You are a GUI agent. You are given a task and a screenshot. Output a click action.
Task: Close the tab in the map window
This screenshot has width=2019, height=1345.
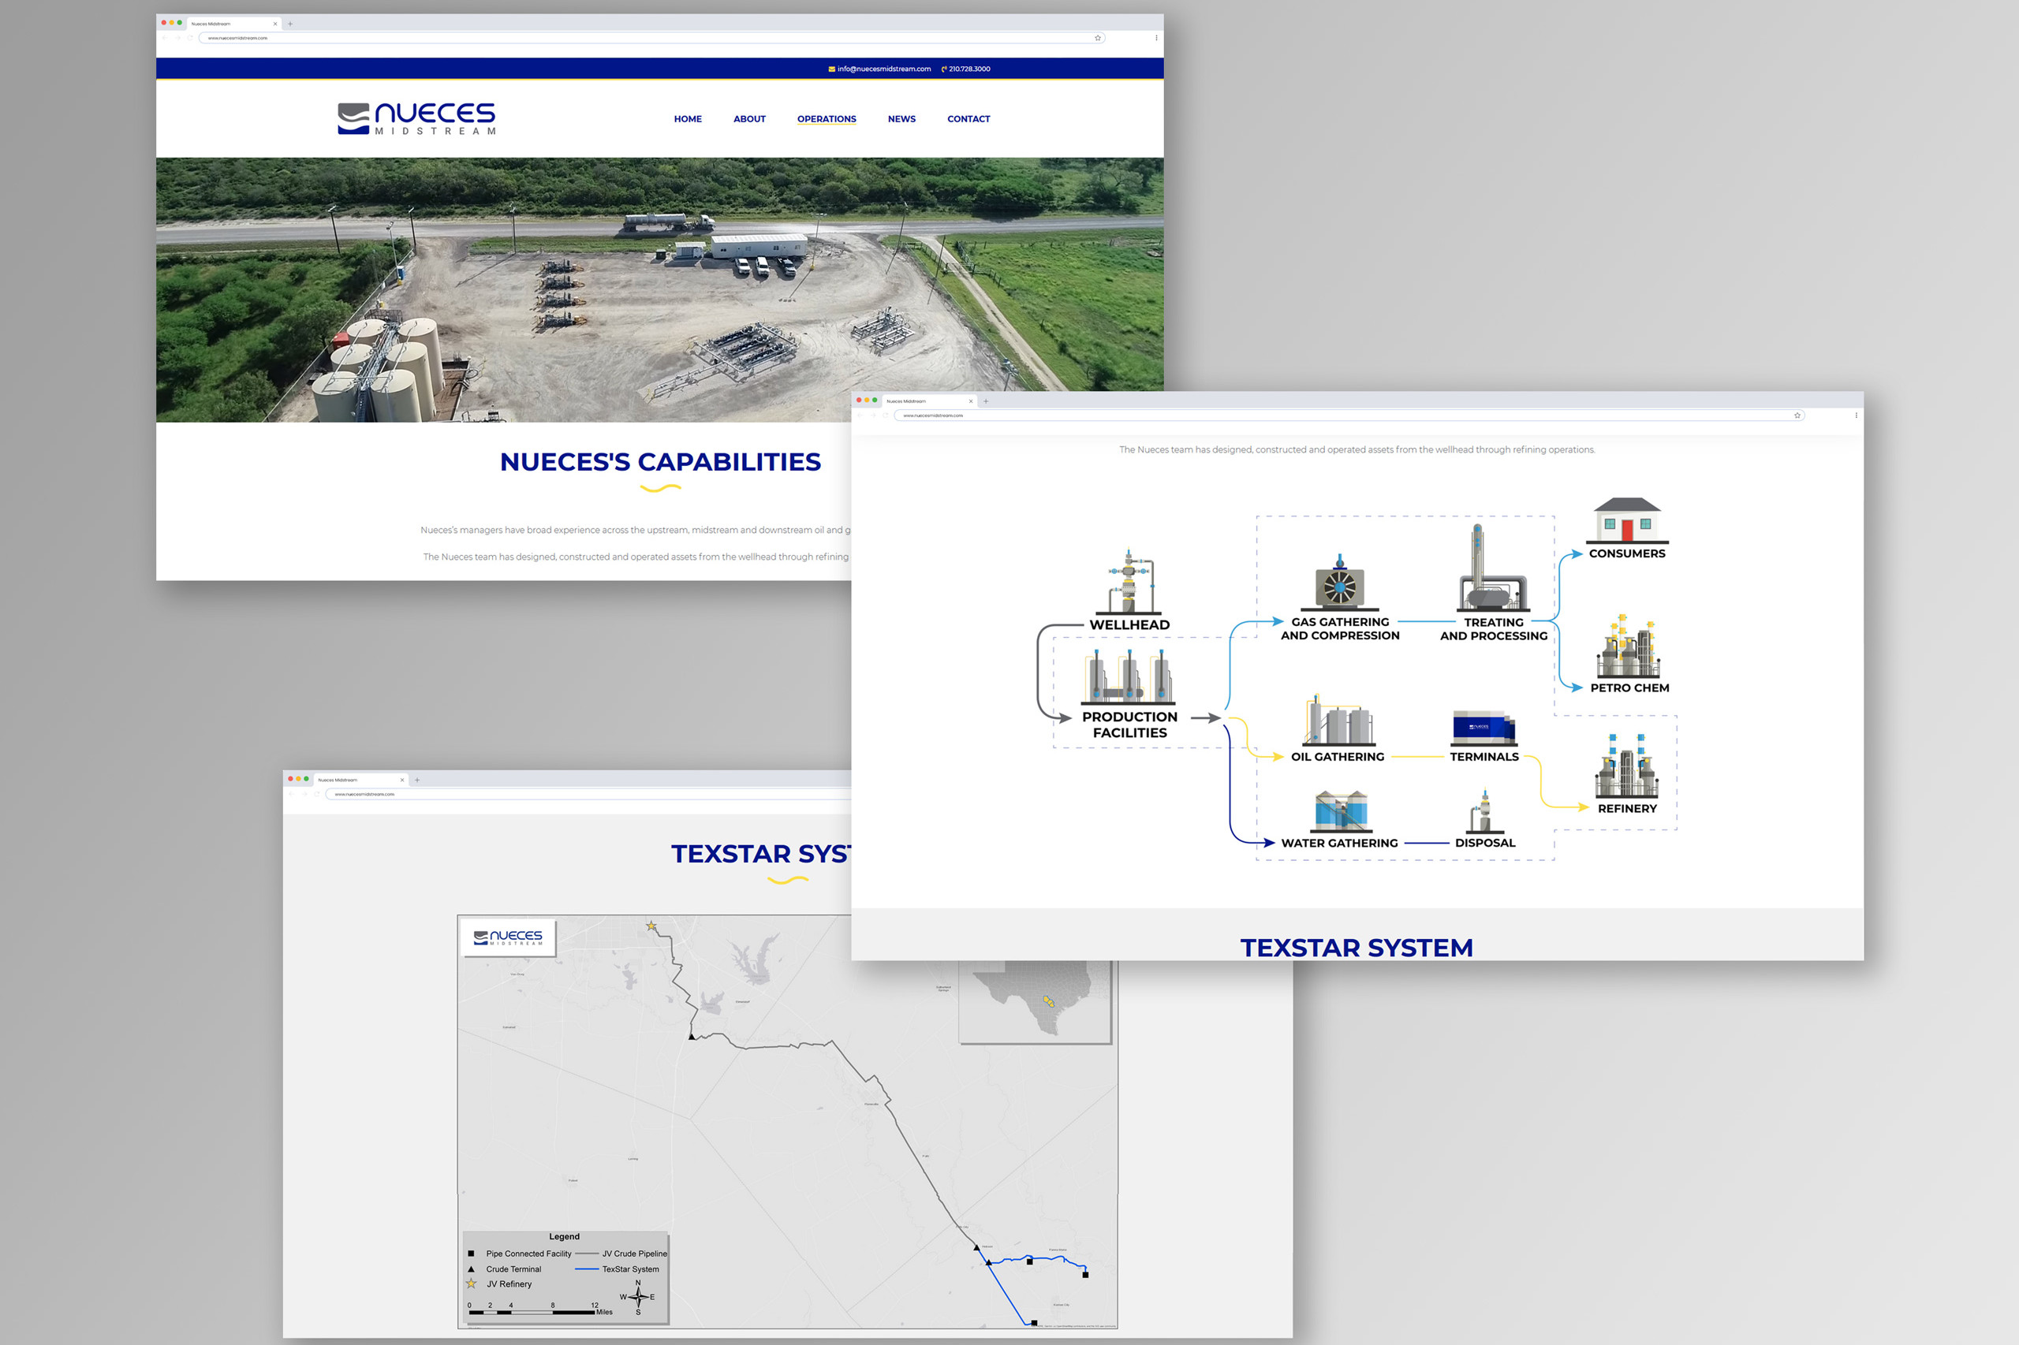[401, 780]
